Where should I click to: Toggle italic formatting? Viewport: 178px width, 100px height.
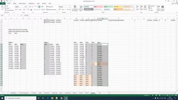click(x=18, y=10)
